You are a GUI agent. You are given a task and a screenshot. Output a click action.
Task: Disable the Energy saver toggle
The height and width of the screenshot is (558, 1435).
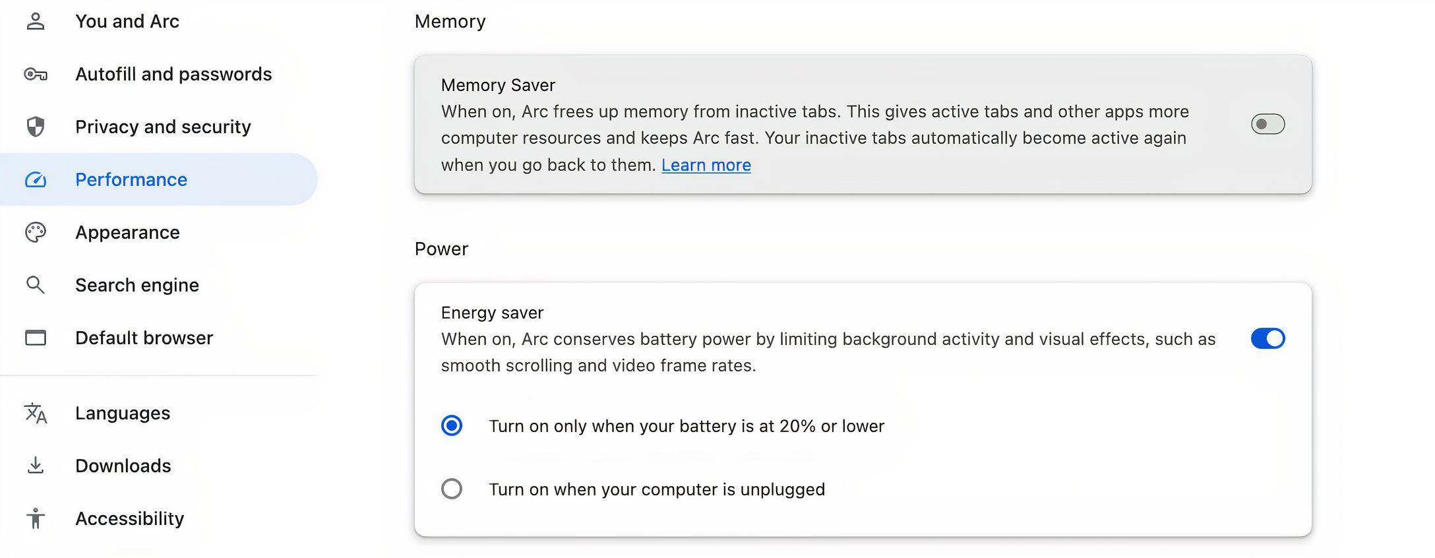(1266, 338)
